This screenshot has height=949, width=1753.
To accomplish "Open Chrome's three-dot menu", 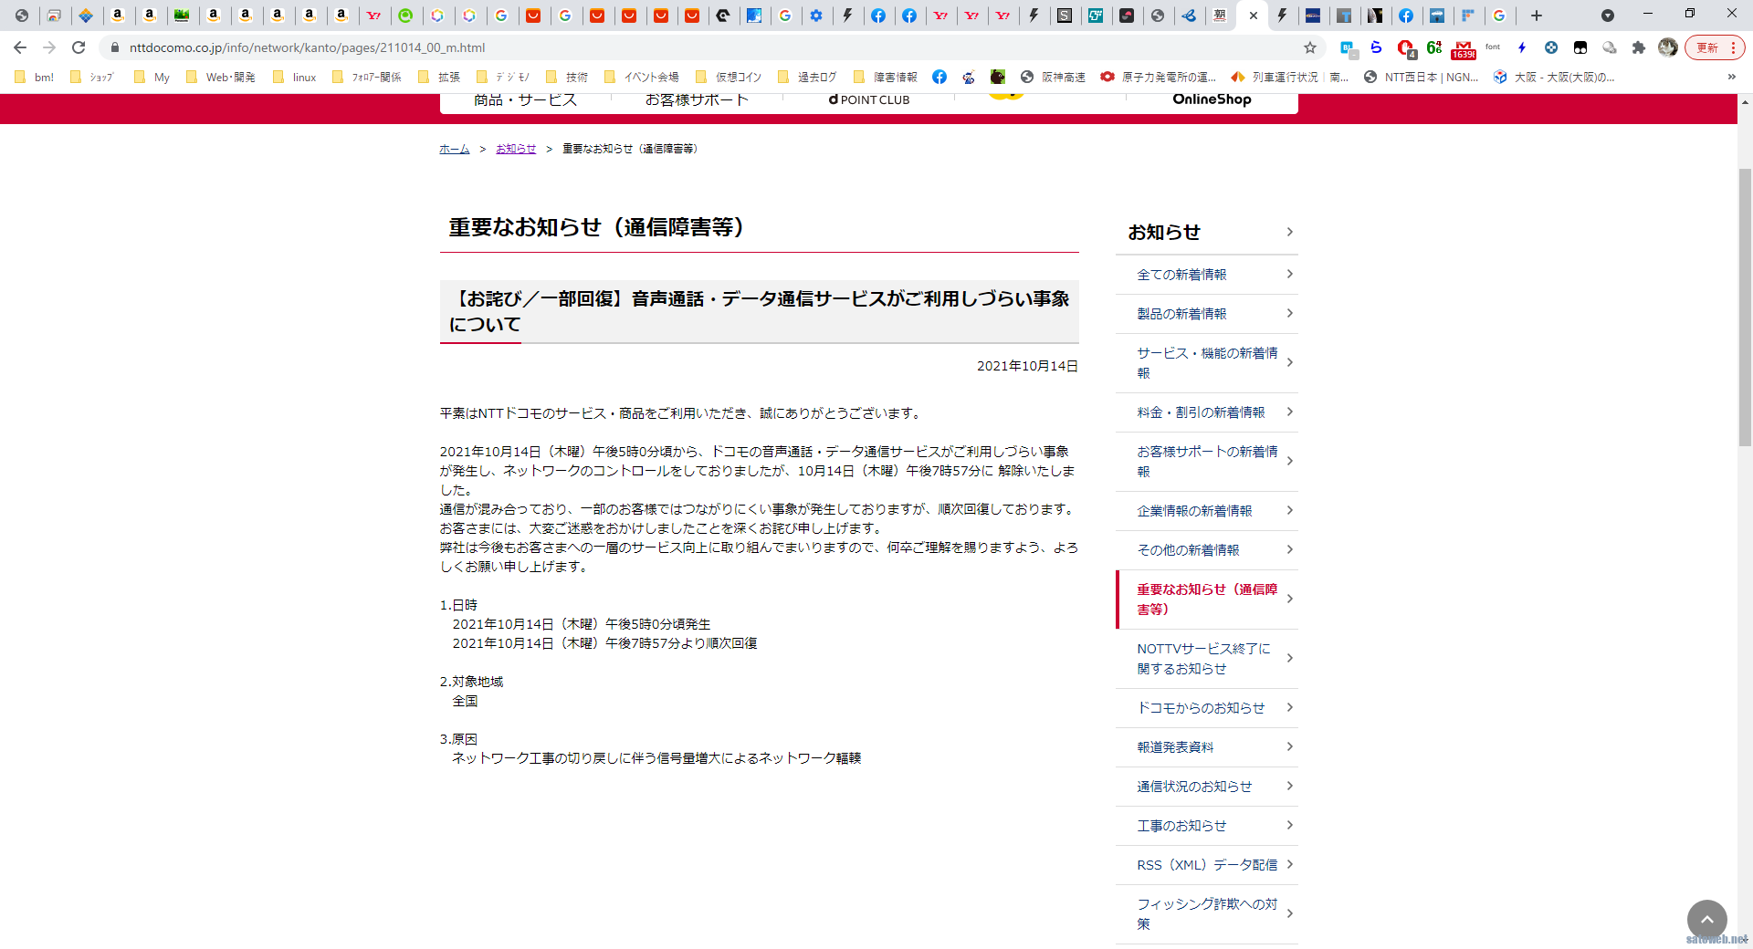I will [x=1733, y=47].
